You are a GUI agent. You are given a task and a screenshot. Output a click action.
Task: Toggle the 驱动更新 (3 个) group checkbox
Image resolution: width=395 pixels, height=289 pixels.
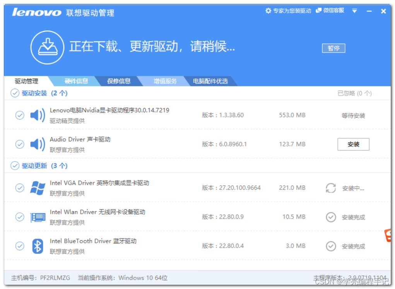pos(15,166)
